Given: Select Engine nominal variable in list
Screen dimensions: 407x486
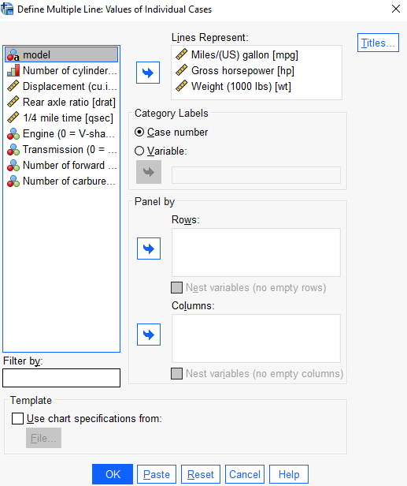Looking at the screenshot, I should coord(61,134).
